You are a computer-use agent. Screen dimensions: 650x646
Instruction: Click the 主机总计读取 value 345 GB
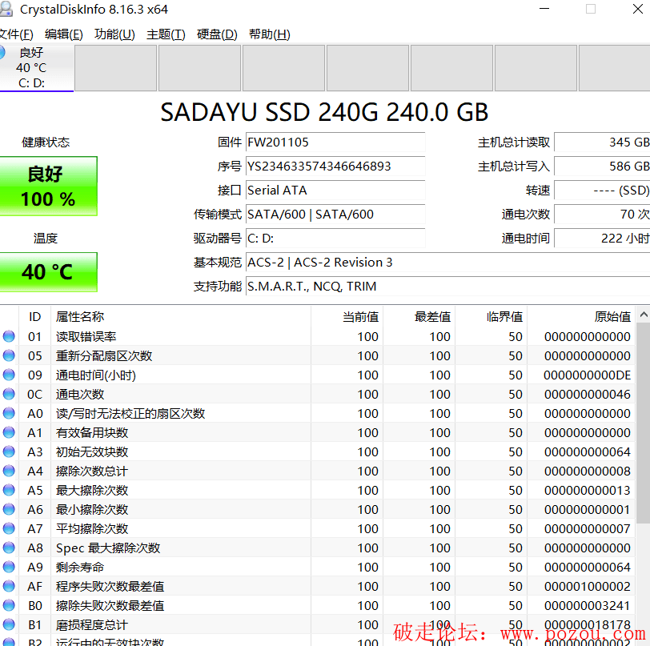(x=602, y=142)
